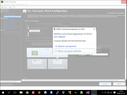Open the Szerkesztés menu
127x95 pixels.
point(7,4)
